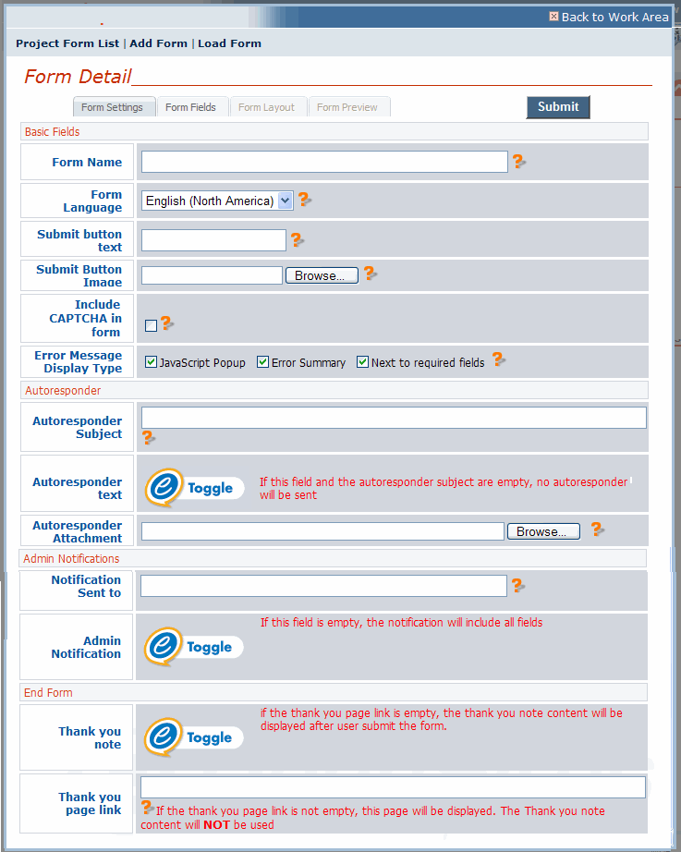Uncheck the Error Summary option
The width and height of the screenshot is (681, 852).
coord(263,362)
